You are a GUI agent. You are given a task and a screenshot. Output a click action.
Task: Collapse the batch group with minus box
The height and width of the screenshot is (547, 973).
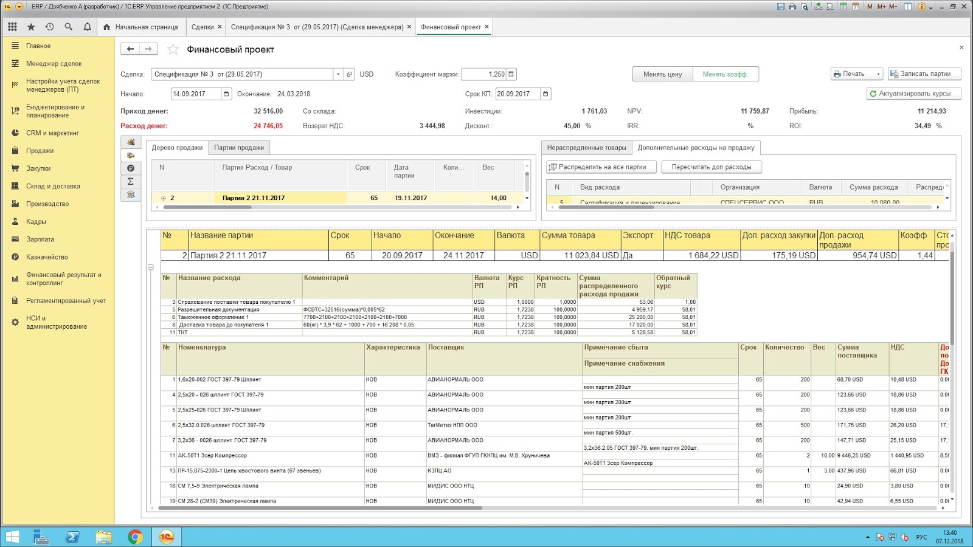click(151, 267)
